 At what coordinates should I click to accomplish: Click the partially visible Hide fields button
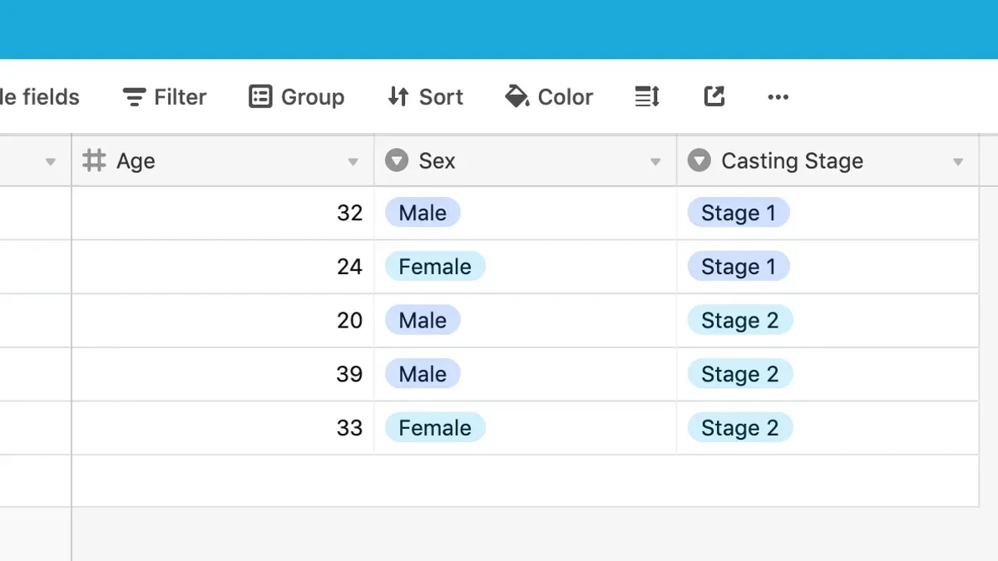coord(40,97)
